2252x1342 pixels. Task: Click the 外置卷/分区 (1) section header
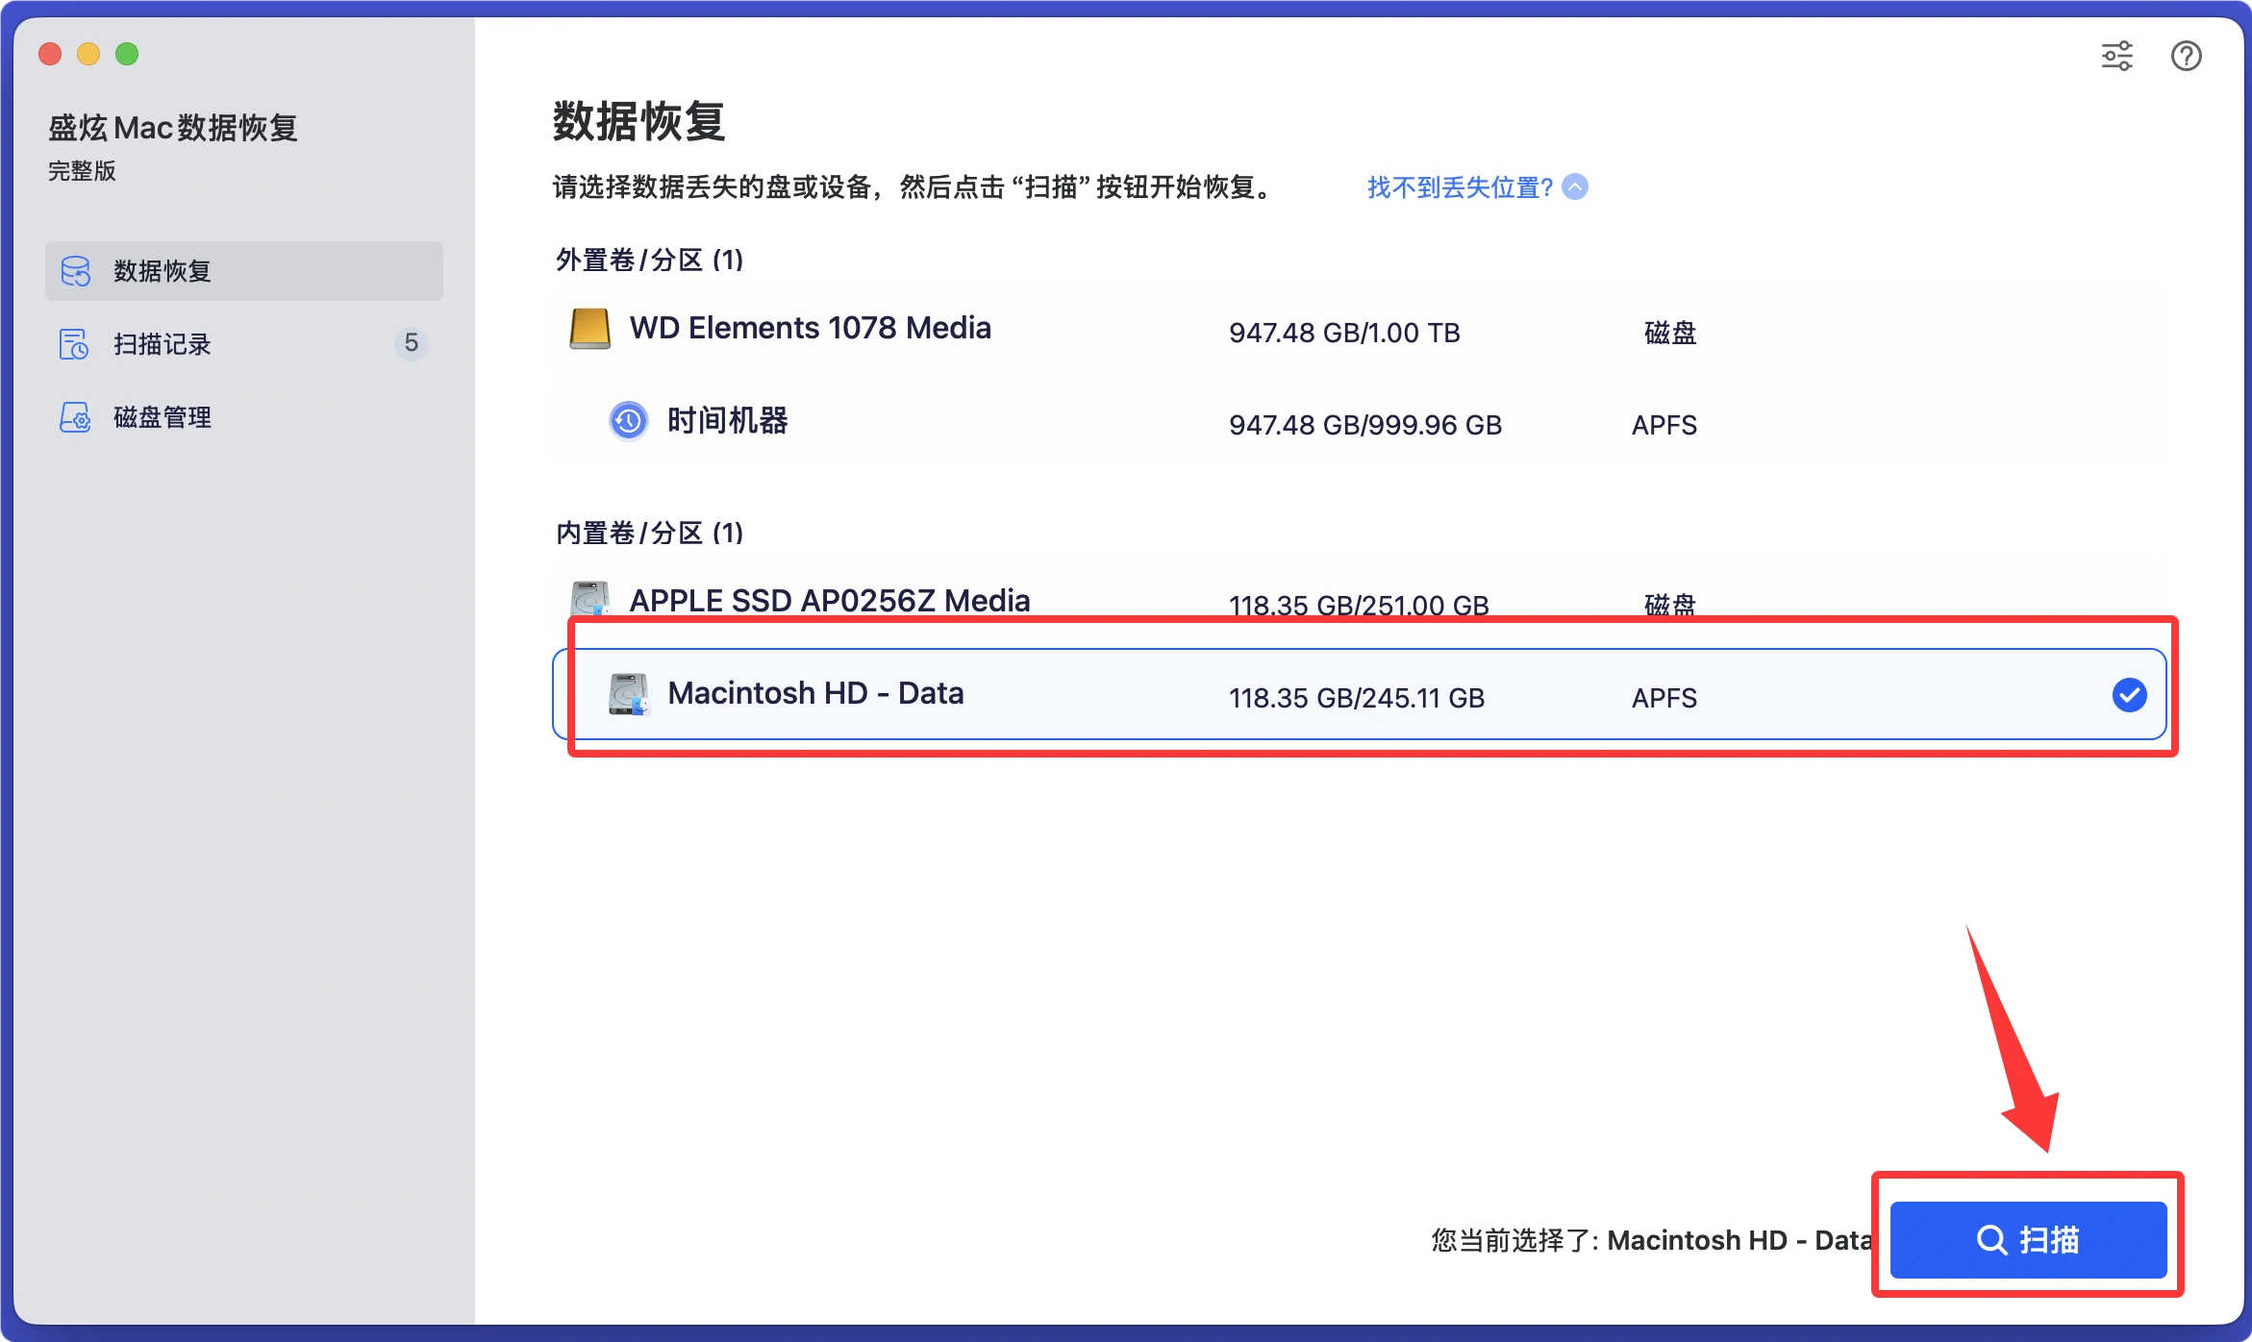(650, 260)
